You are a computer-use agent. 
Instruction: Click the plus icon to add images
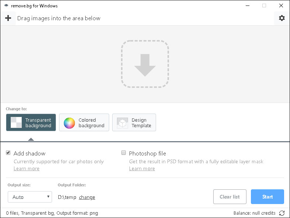click(8, 18)
